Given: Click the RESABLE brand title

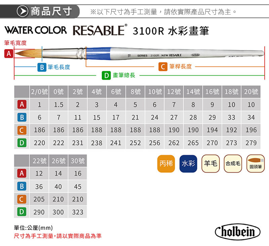Looking at the screenshot, I should click(x=100, y=30).
